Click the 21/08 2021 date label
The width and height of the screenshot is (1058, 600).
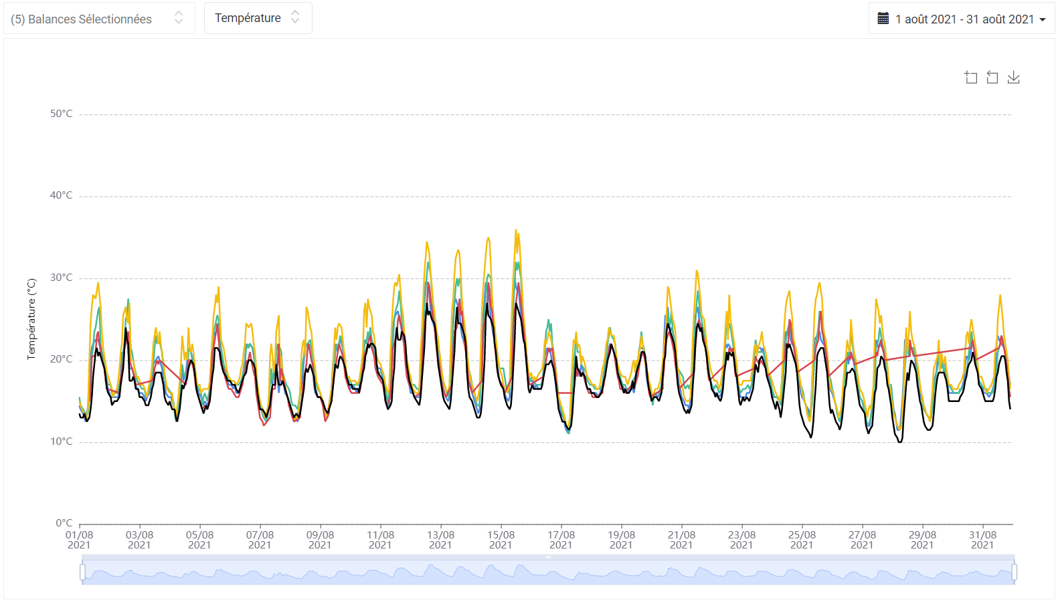(x=681, y=540)
